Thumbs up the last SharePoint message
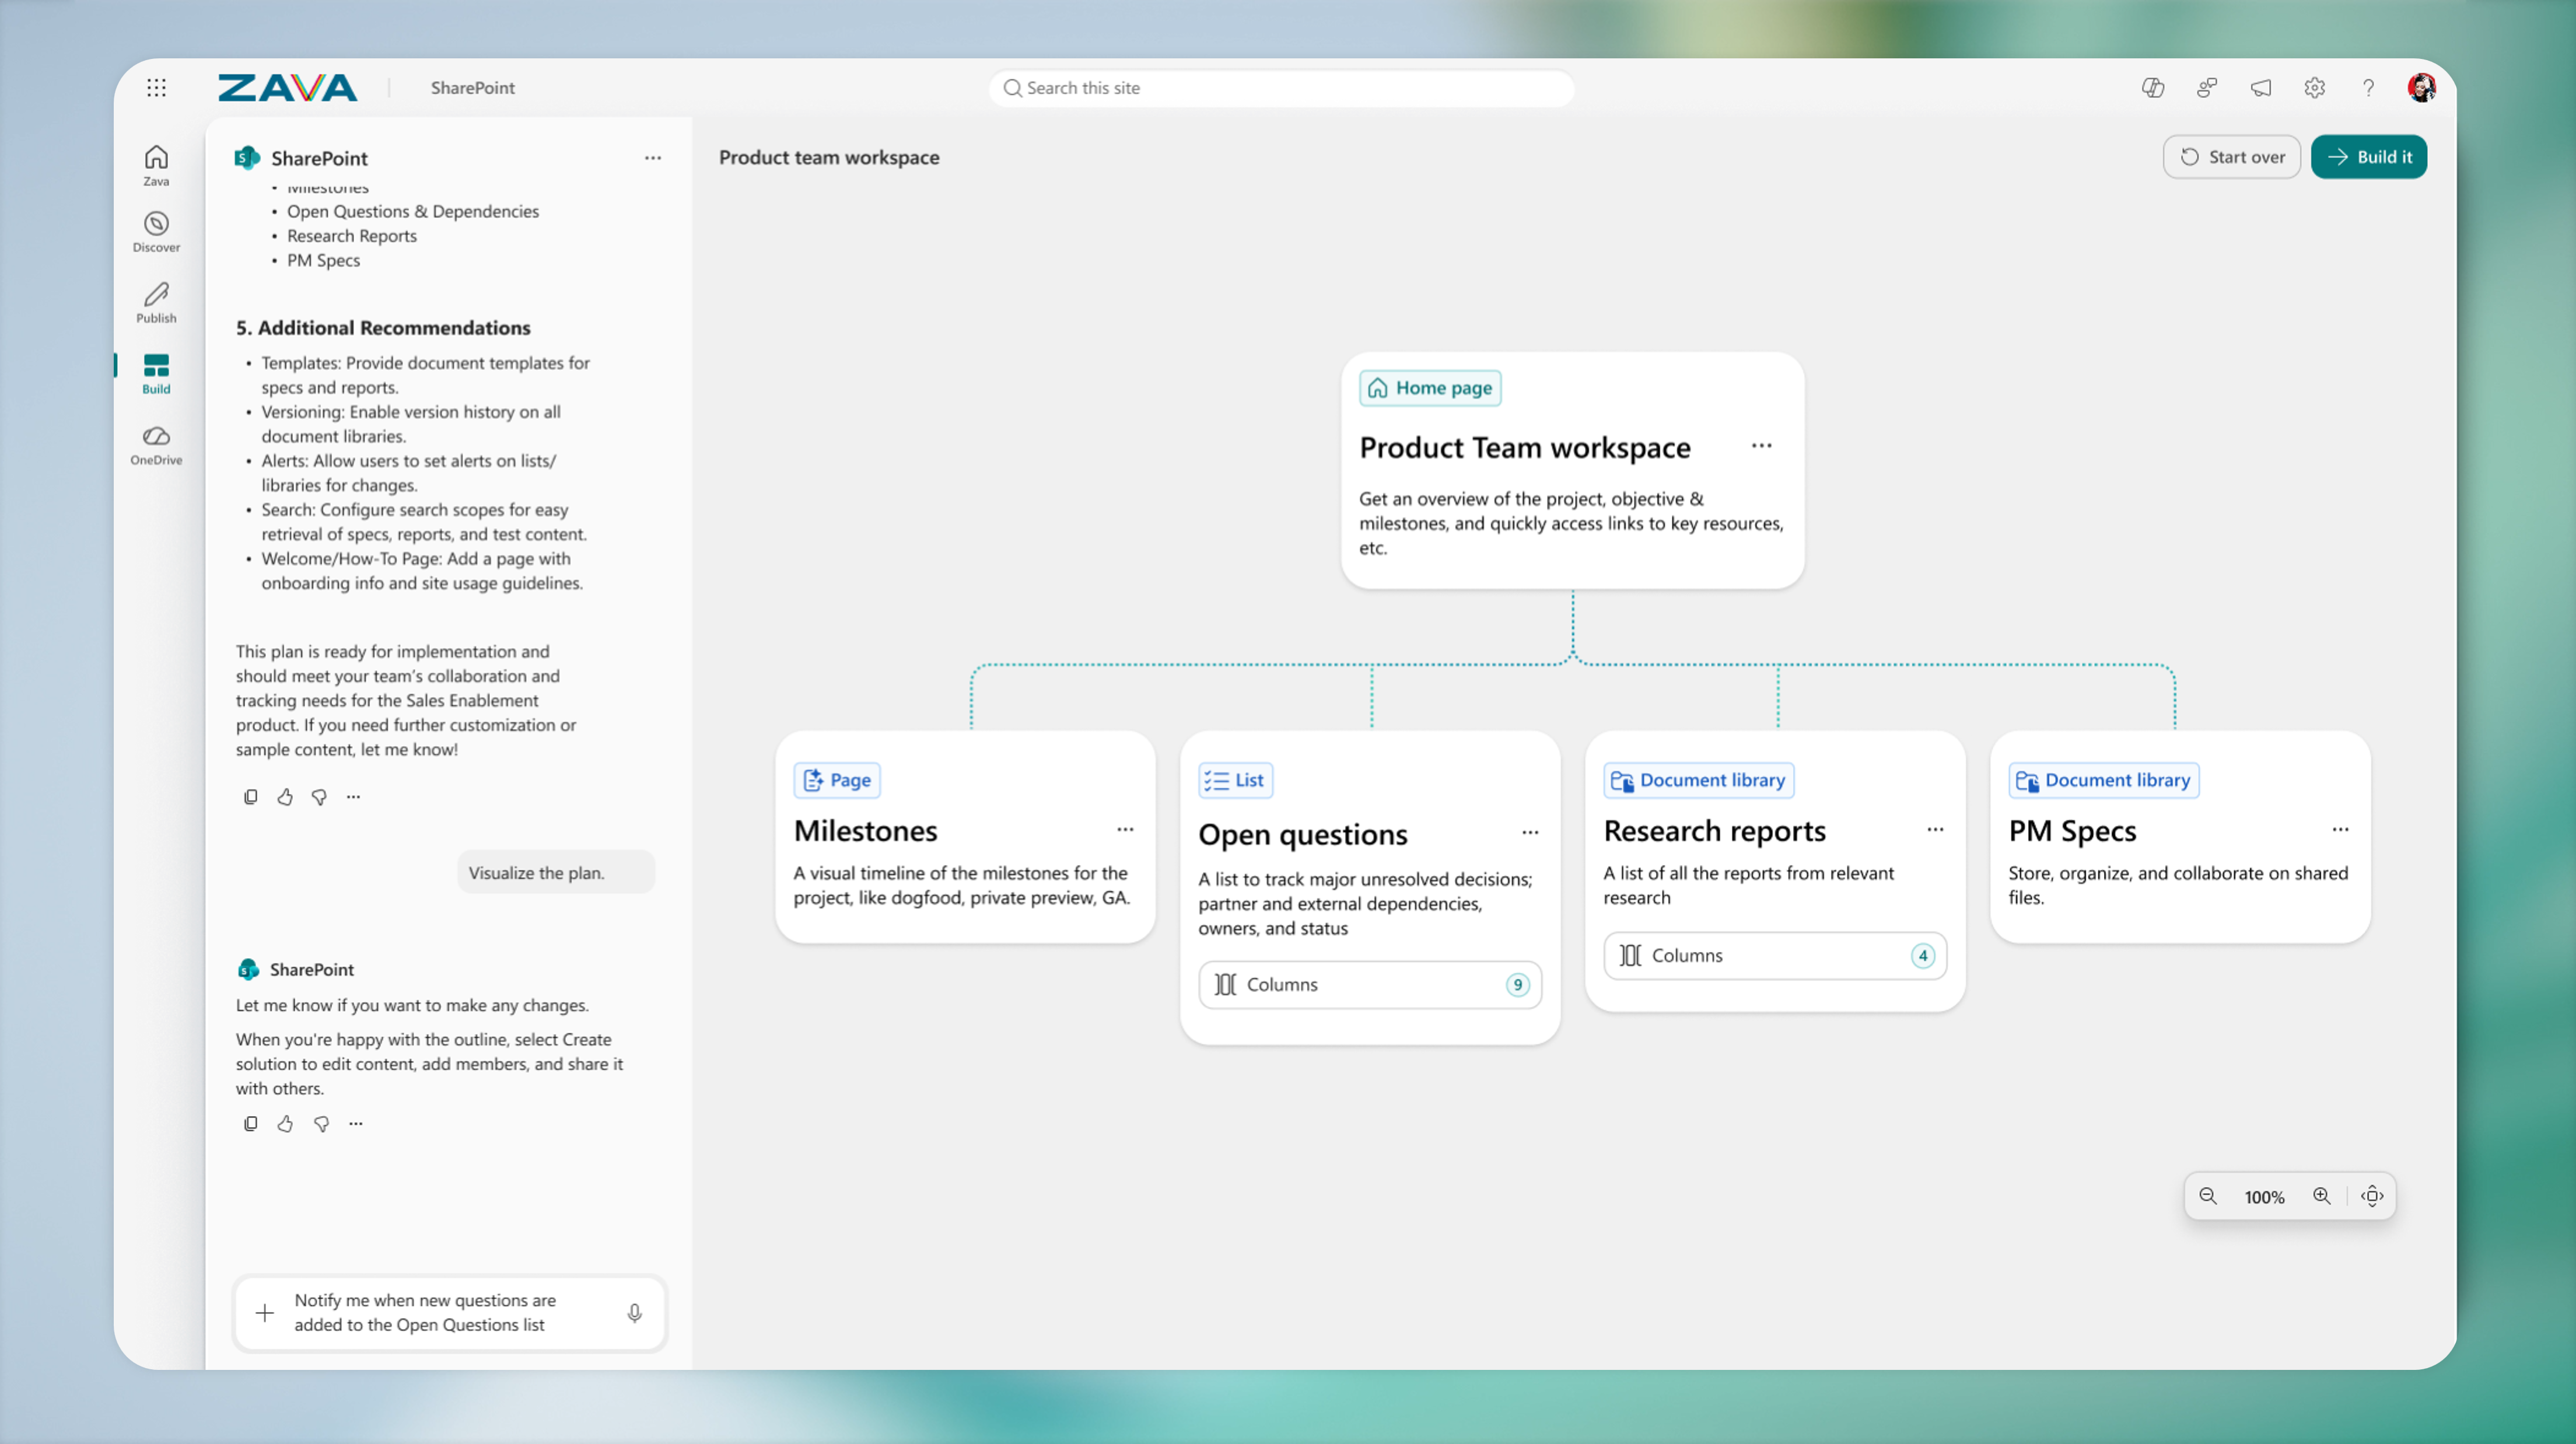Image resolution: width=2576 pixels, height=1444 pixels. point(285,1123)
